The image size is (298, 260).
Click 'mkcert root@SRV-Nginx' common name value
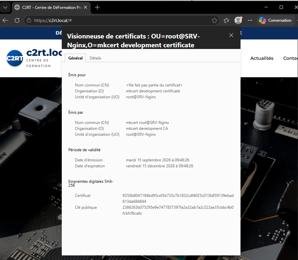click(147, 123)
